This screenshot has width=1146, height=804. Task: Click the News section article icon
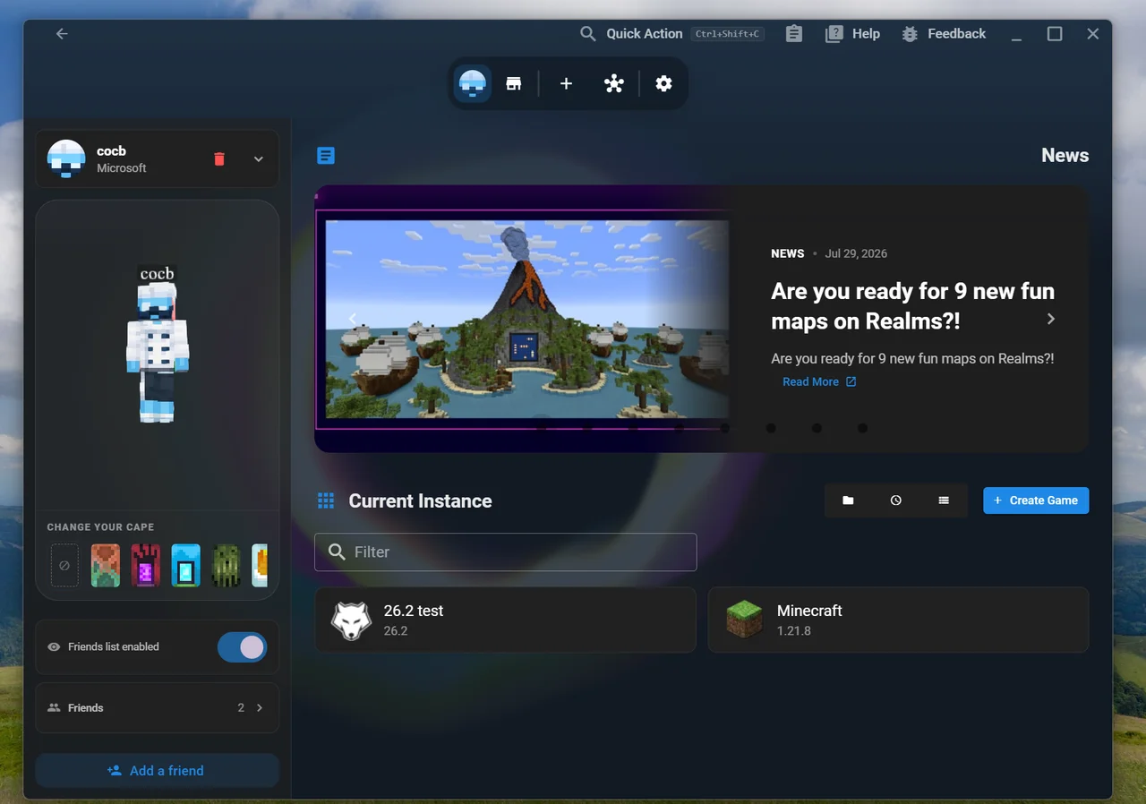point(326,156)
